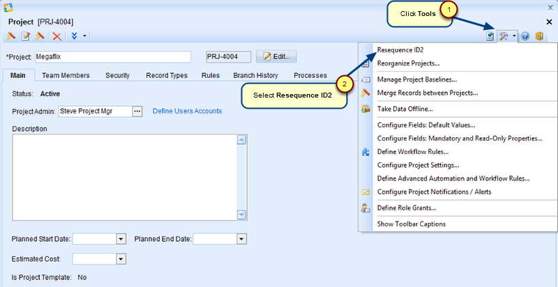558x287 pixels.
Task: Select Show Toolbar Captions menu entry
Action: (x=411, y=224)
